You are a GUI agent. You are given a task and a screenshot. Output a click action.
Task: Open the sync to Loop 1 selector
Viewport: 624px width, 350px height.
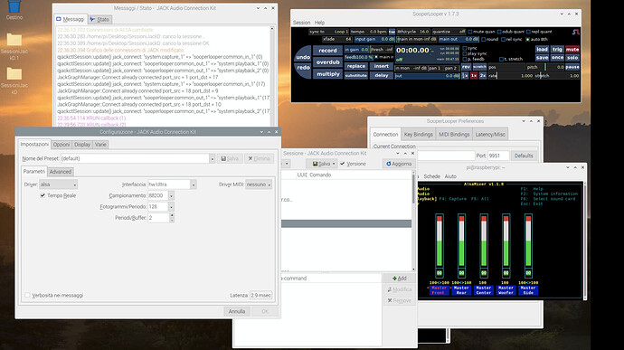click(x=329, y=32)
